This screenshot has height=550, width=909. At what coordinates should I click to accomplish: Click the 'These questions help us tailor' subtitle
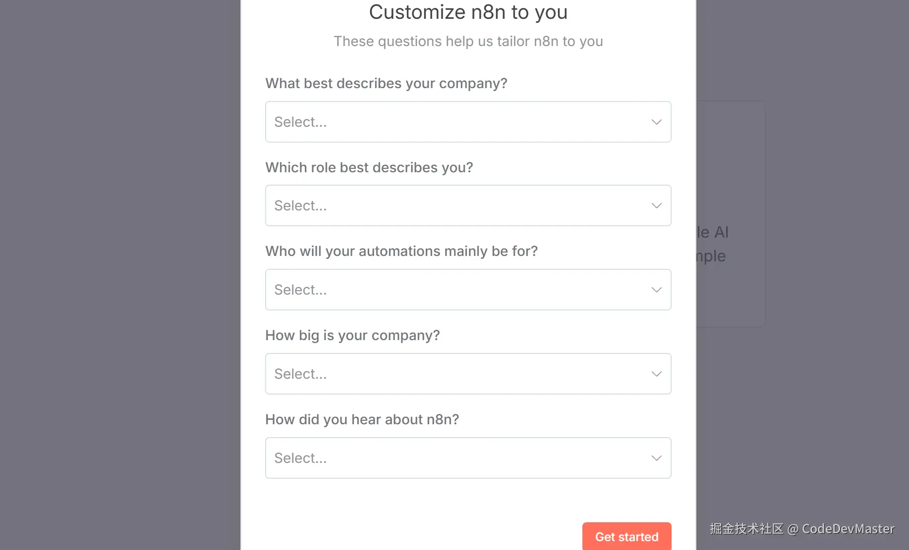468,41
